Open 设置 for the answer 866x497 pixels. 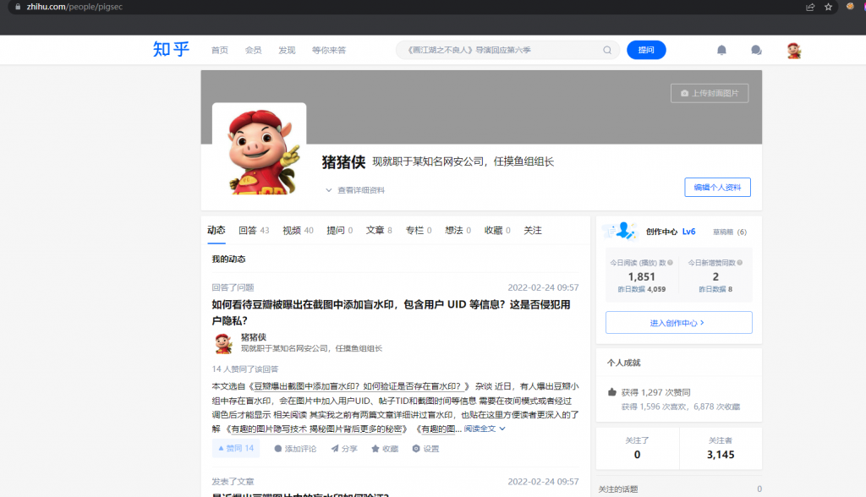click(425, 449)
